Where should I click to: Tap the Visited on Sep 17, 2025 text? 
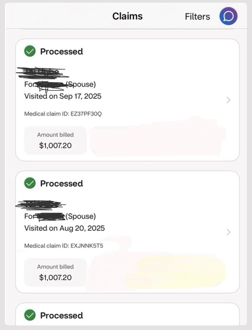click(x=63, y=96)
